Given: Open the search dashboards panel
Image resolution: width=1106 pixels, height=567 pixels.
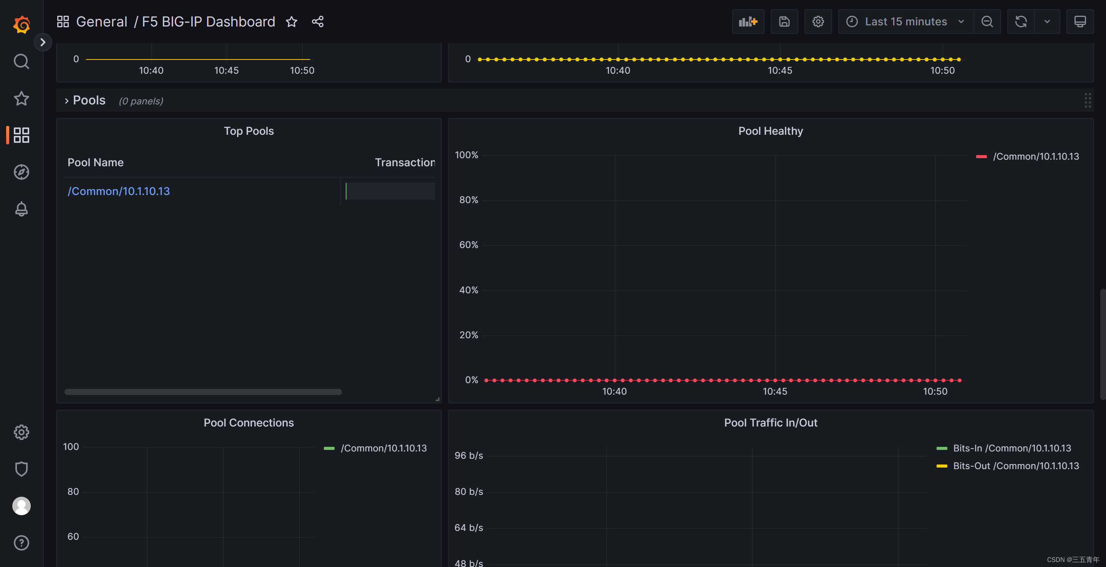Looking at the screenshot, I should click(x=21, y=61).
